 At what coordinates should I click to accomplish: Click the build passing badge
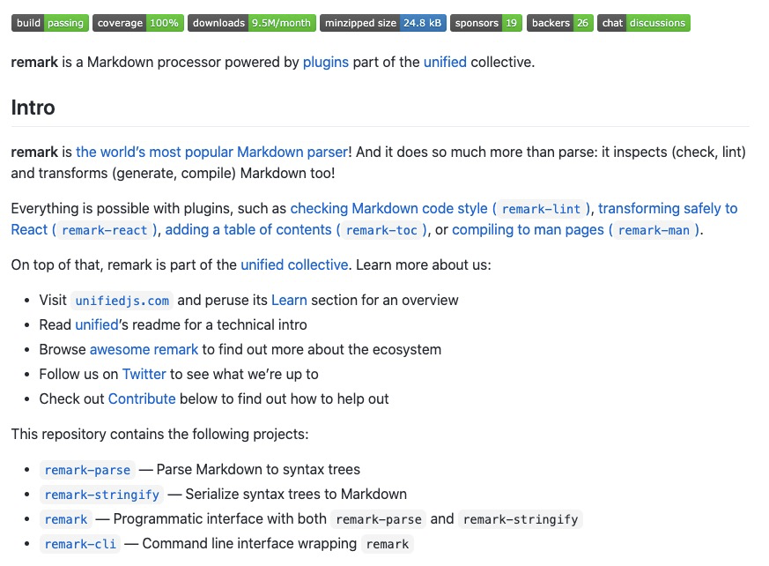coord(50,23)
